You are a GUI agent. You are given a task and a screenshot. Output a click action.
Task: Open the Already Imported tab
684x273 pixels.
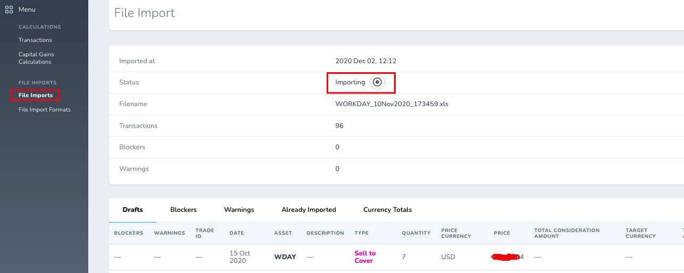(x=309, y=210)
